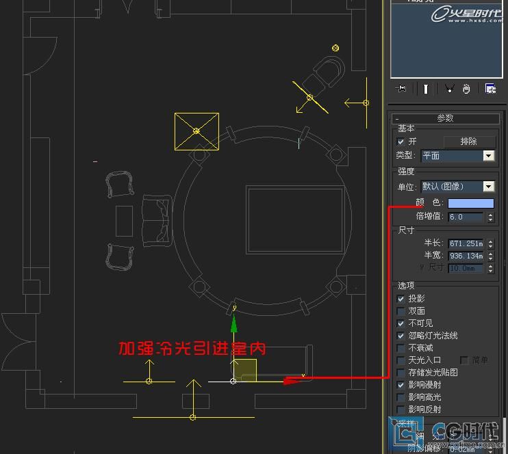The image size is (508, 454).
Task: Enable the 不衰减 (no decay) checkbox
Action: point(401,348)
